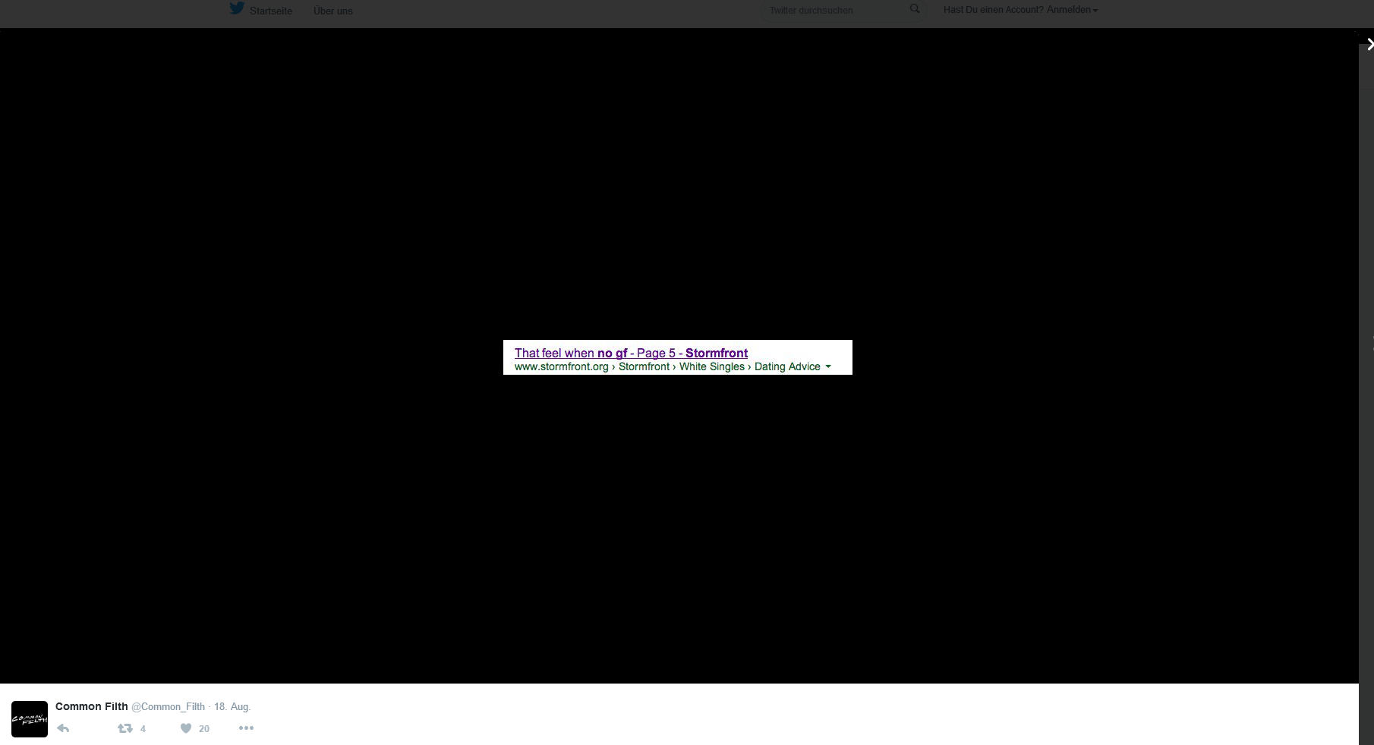The height and width of the screenshot is (745, 1374).
Task: Click the retweet icon
Action: coord(125,728)
